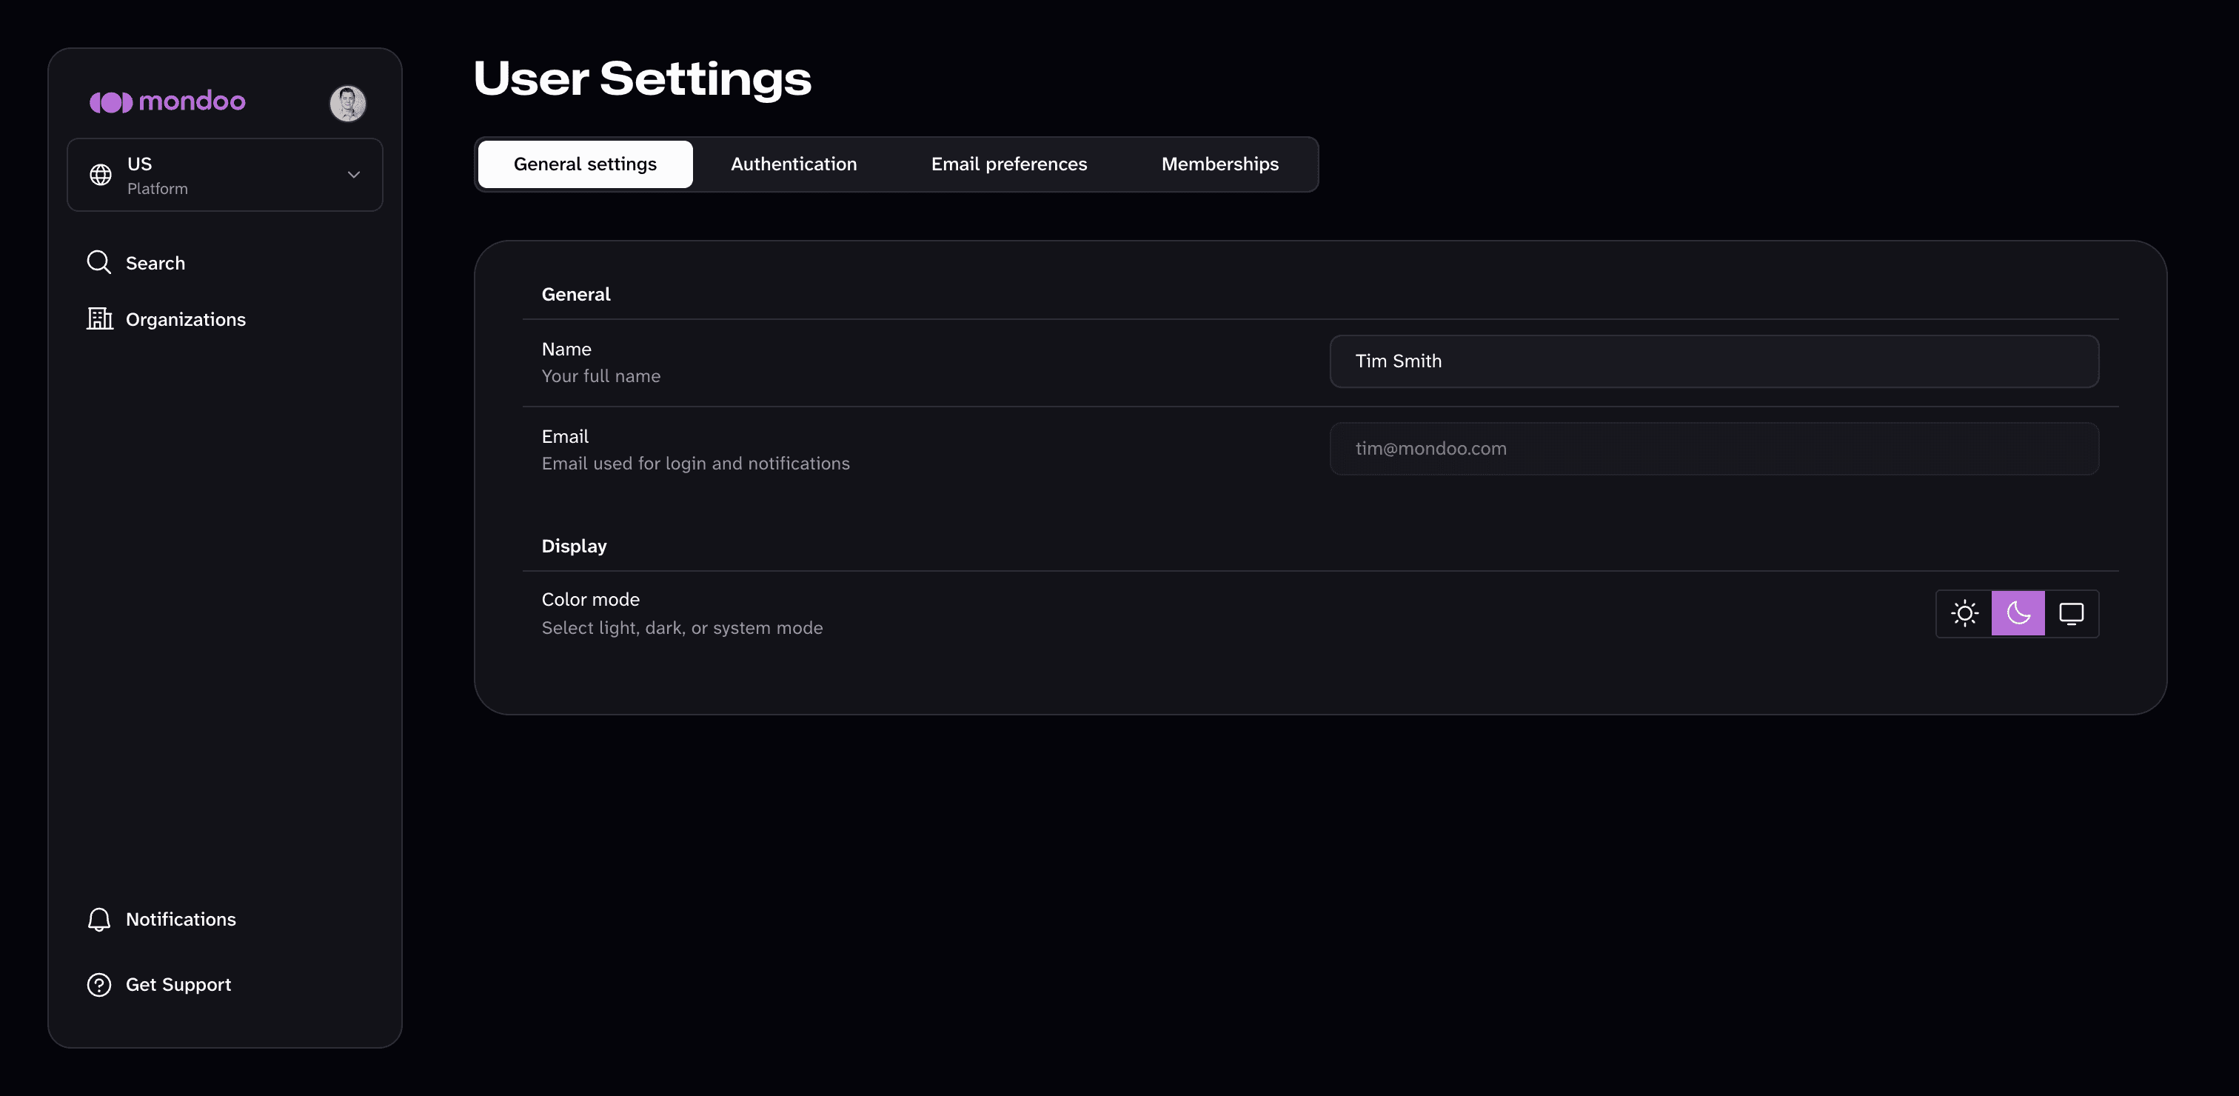Click the 'Platform' subtitle under US

pyautogui.click(x=157, y=189)
